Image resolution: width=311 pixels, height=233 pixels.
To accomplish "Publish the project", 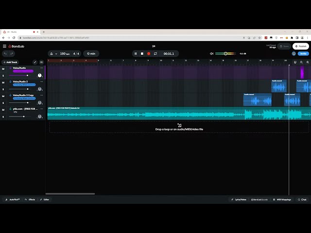I will pos(301,47).
